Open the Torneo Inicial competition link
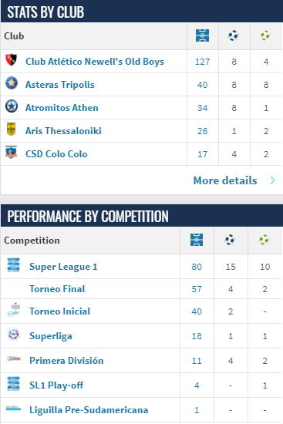Image resolution: width=283 pixels, height=424 pixels. pyautogui.click(x=60, y=311)
